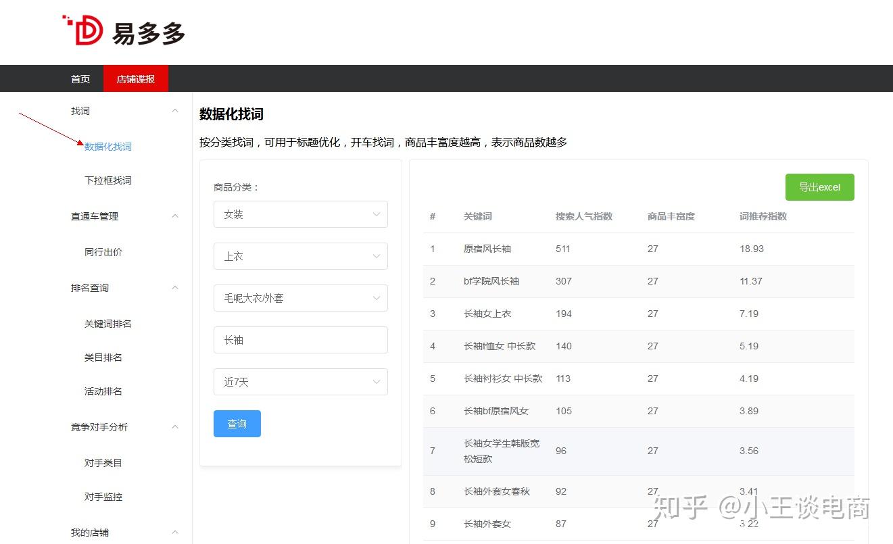Viewport: 893px width, 544px height.
Task: Click recommendation index 11.37
Action: click(751, 281)
